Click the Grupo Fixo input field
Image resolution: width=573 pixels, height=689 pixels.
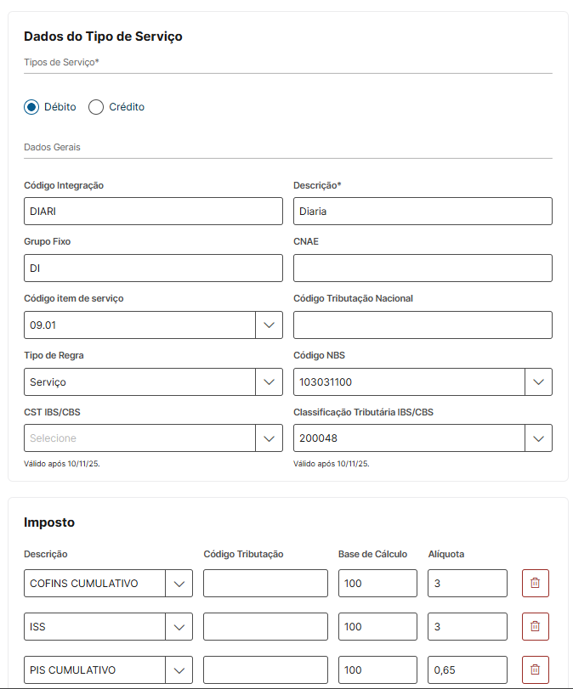coord(153,268)
